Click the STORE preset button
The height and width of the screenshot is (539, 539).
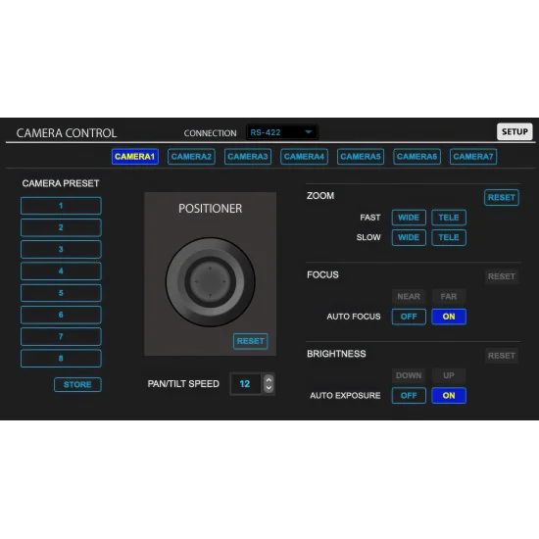coord(77,384)
